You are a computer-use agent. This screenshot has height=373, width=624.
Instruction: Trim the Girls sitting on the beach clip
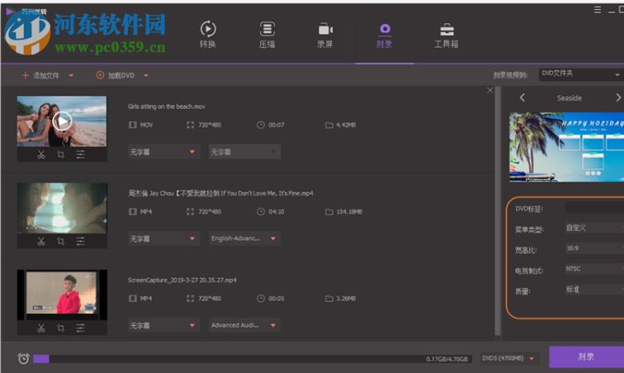[x=41, y=154]
